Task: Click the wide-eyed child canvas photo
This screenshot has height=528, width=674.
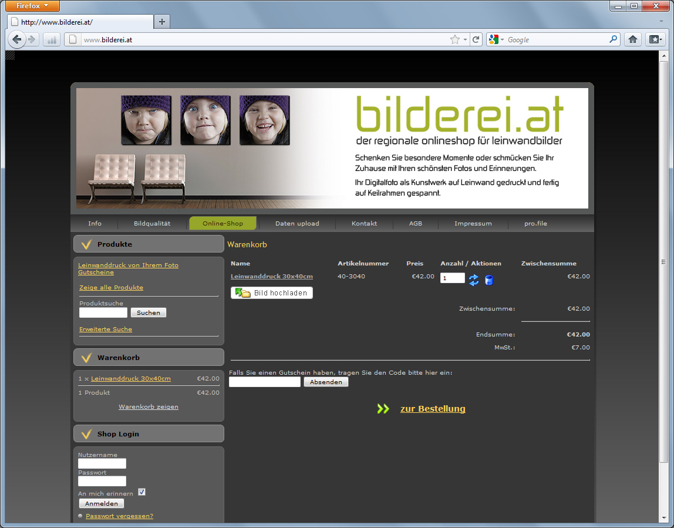Action: pos(205,120)
